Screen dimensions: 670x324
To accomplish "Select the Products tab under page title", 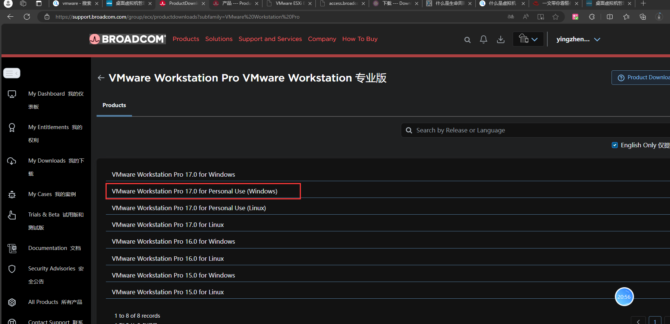I will tap(114, 105).
